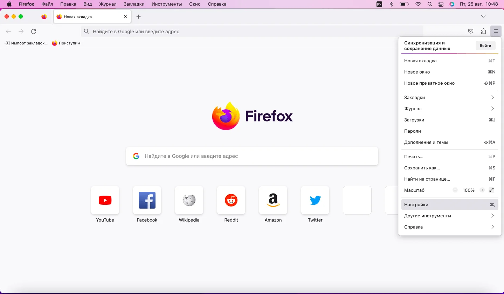The image size is (504, 294).
Task: Open the Reddit shortcut tile
Action: 231,200
